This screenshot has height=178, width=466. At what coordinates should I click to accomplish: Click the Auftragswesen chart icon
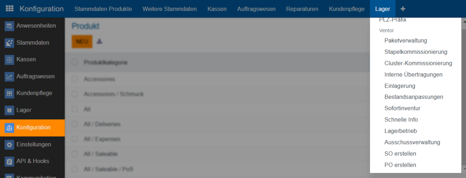(x=9, y=77)
